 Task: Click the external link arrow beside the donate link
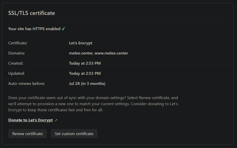pos(56,120)
